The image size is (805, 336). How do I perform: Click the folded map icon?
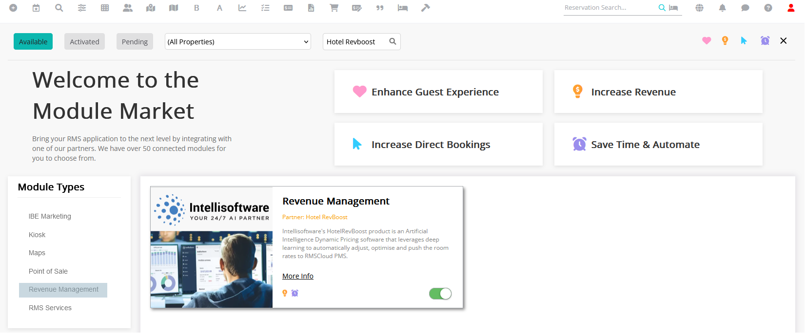point(174,8)
